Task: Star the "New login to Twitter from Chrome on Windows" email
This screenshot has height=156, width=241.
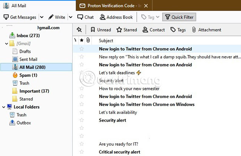Action: 82,104
